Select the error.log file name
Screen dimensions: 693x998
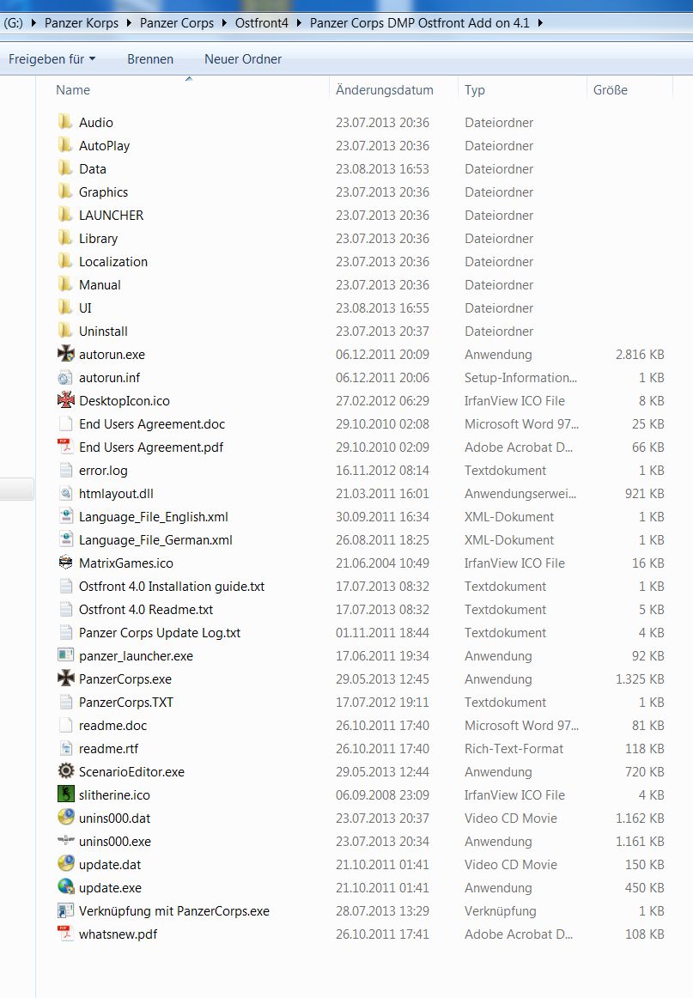pyautogui.click(x=103, y=471)
